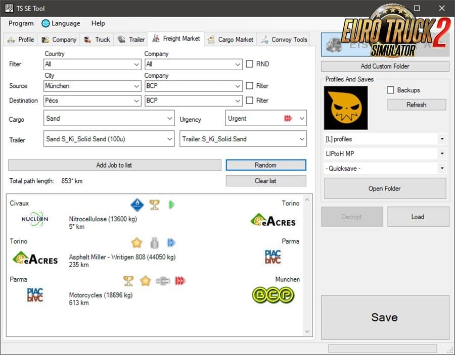Expand the Quicksave dropdown
The width and height of the screenshot is (455, 355).
pyautogui.click(x=385, y=168)
